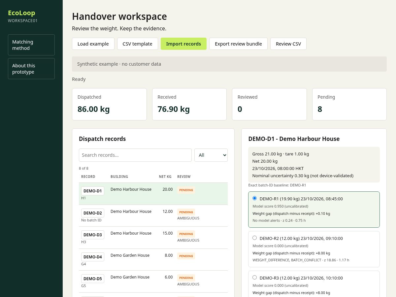Click PENDING badge in DEMO-D4 row
Viewport: 396px width, 297px height.
(x=186, y=256)
